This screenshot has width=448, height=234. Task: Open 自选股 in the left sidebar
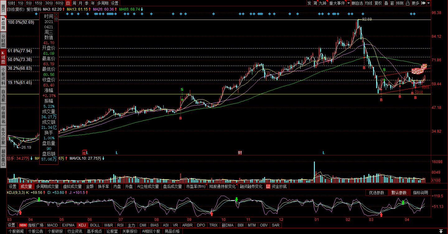click(x=3, y=96)
